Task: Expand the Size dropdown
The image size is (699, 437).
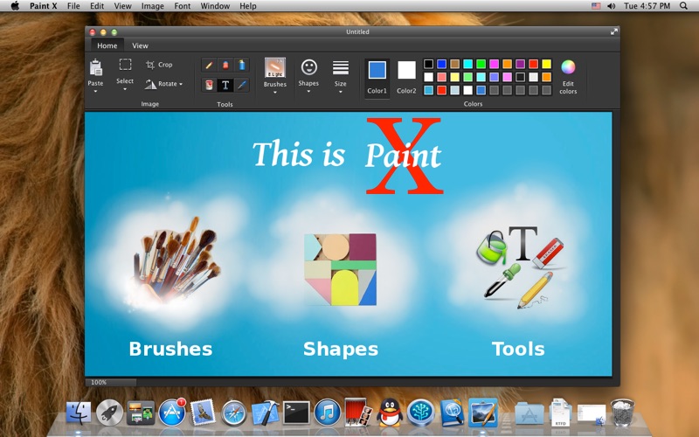Action: tap(341, 73)
